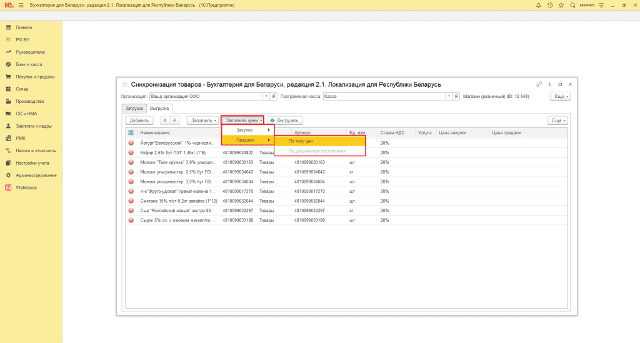The image size is (640, 343).
Task: Switch to the Загрузка tab
Action: coord(134,109)
